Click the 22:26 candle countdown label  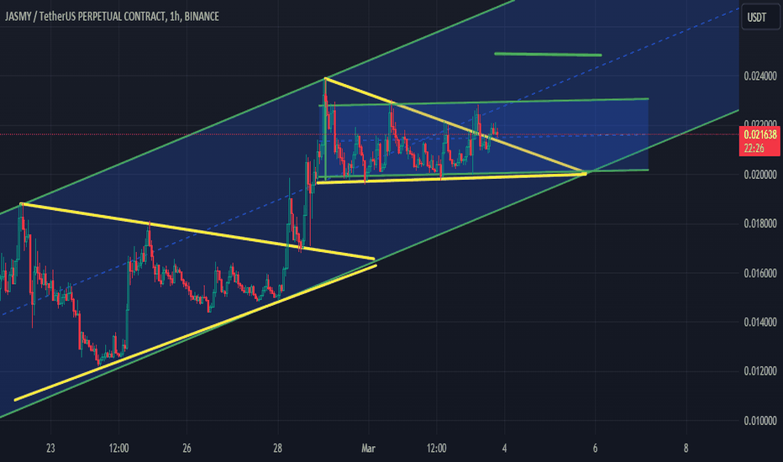tap(753, 149)
